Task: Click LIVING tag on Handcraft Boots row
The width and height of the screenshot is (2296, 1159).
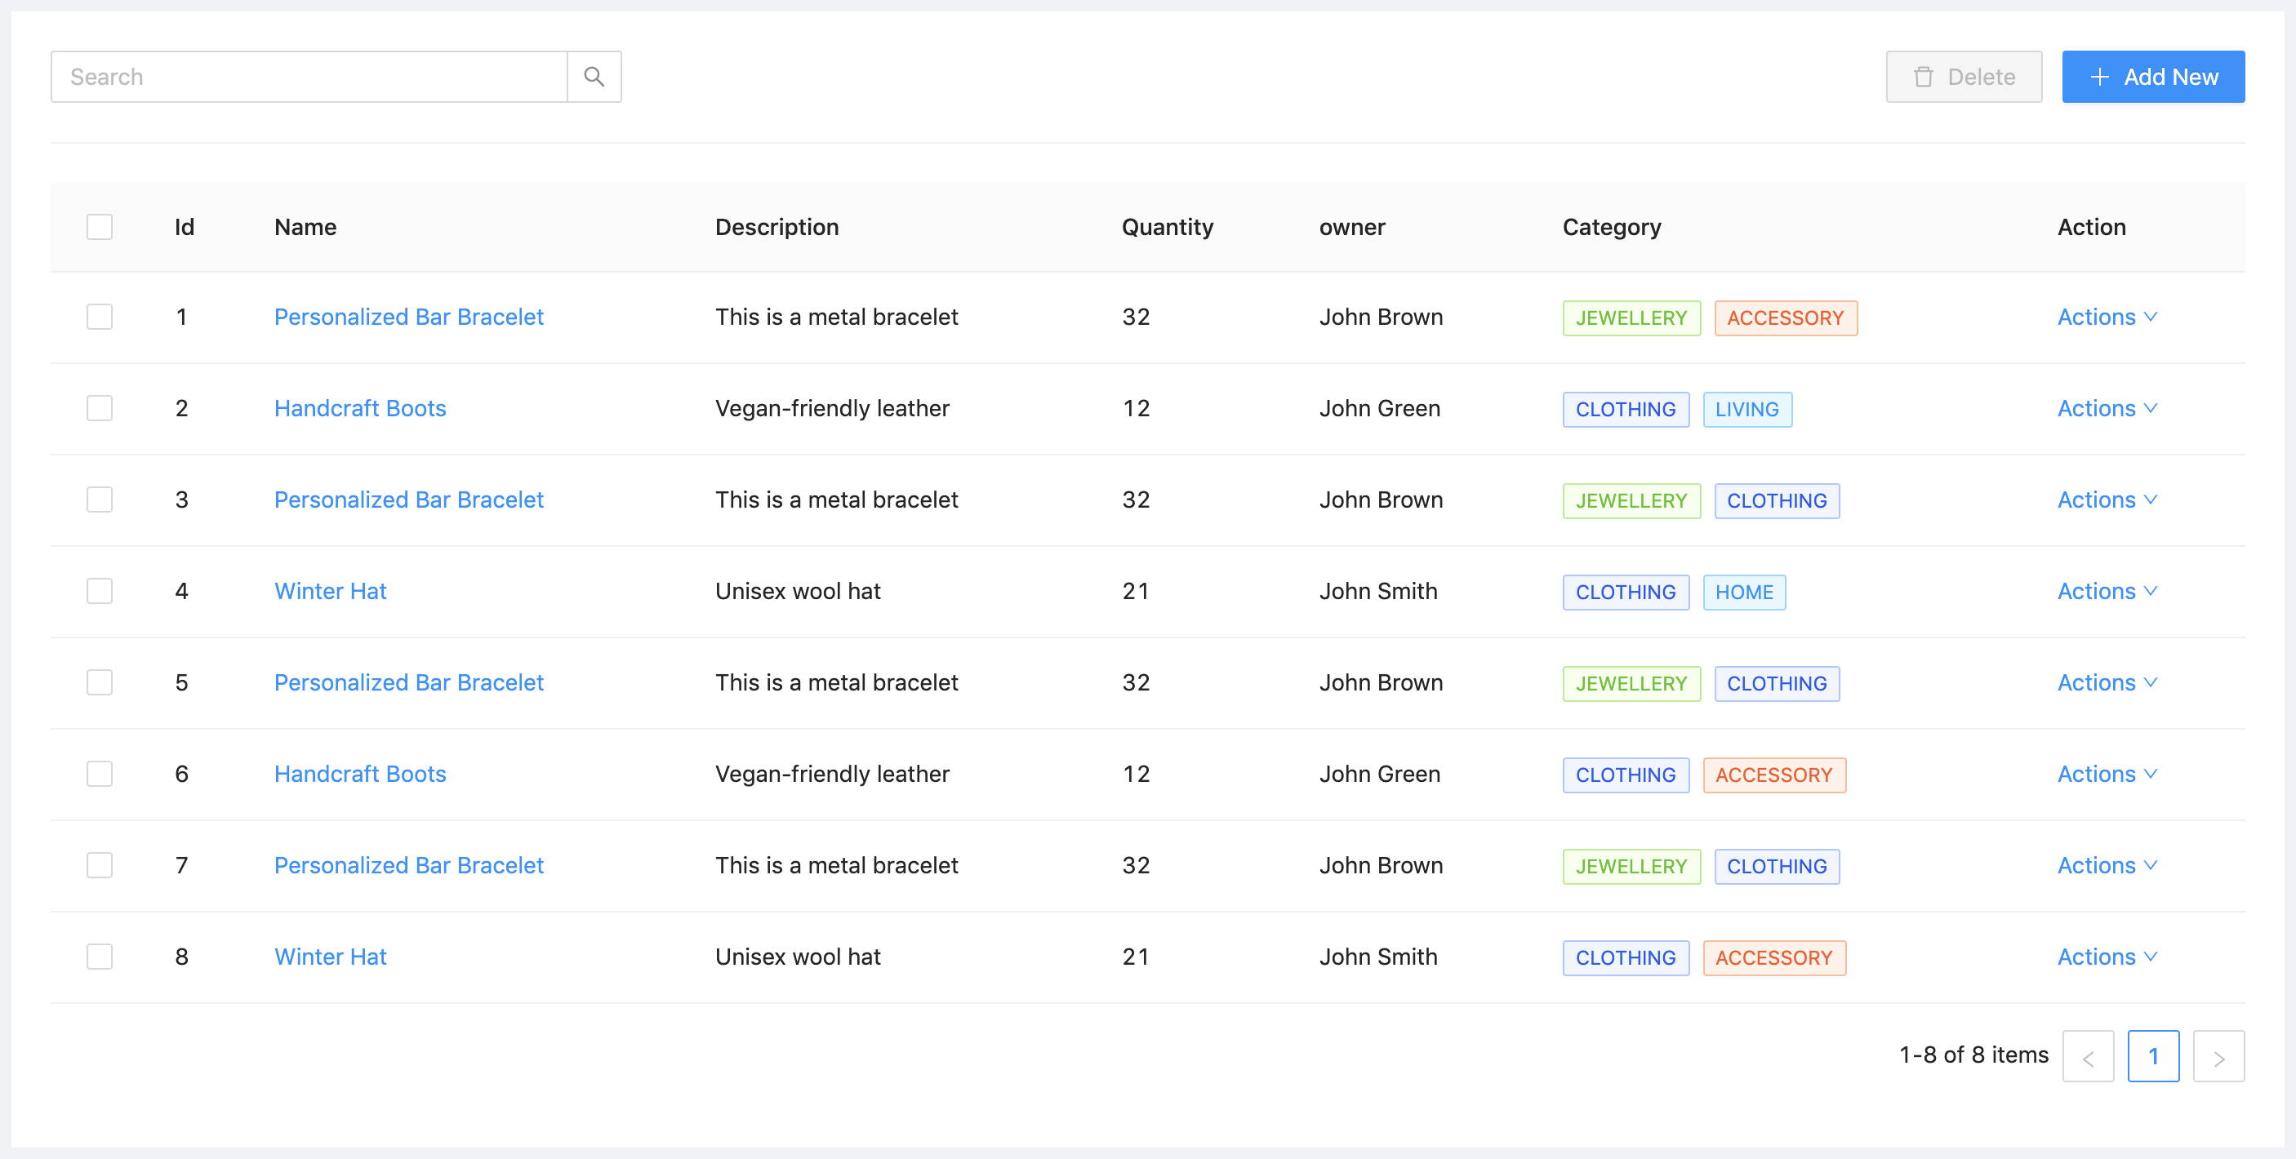Action: pyautogui.click(x=1746, y=410)
